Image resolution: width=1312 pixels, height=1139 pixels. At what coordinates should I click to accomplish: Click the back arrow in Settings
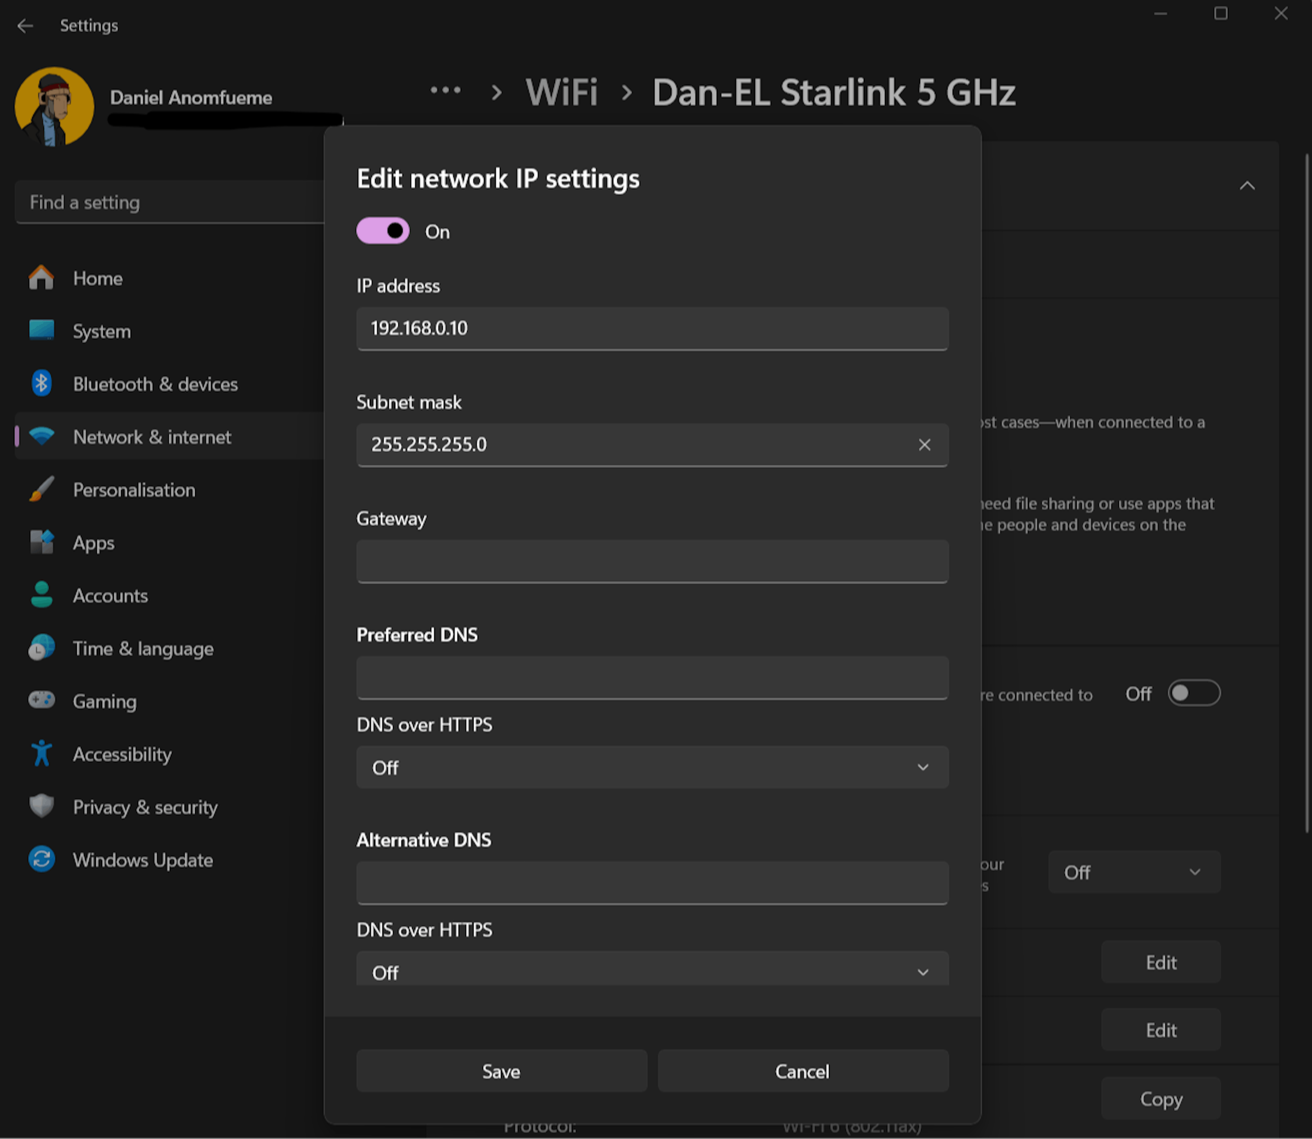point(25,26)
